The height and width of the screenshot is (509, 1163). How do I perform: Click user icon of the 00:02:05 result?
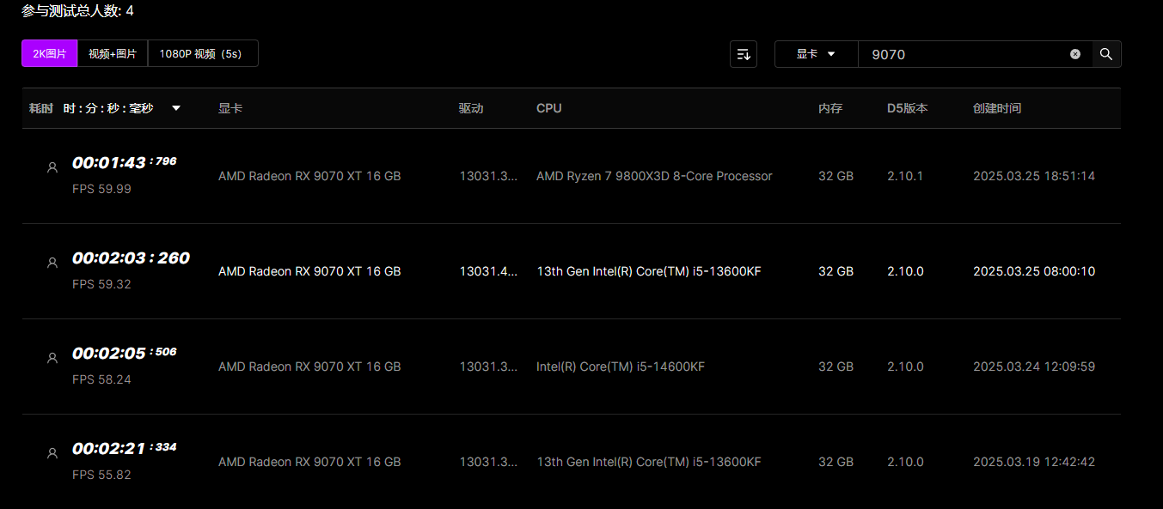point(52,358)
